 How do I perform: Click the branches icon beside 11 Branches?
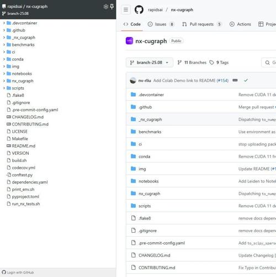pos(179,62)
